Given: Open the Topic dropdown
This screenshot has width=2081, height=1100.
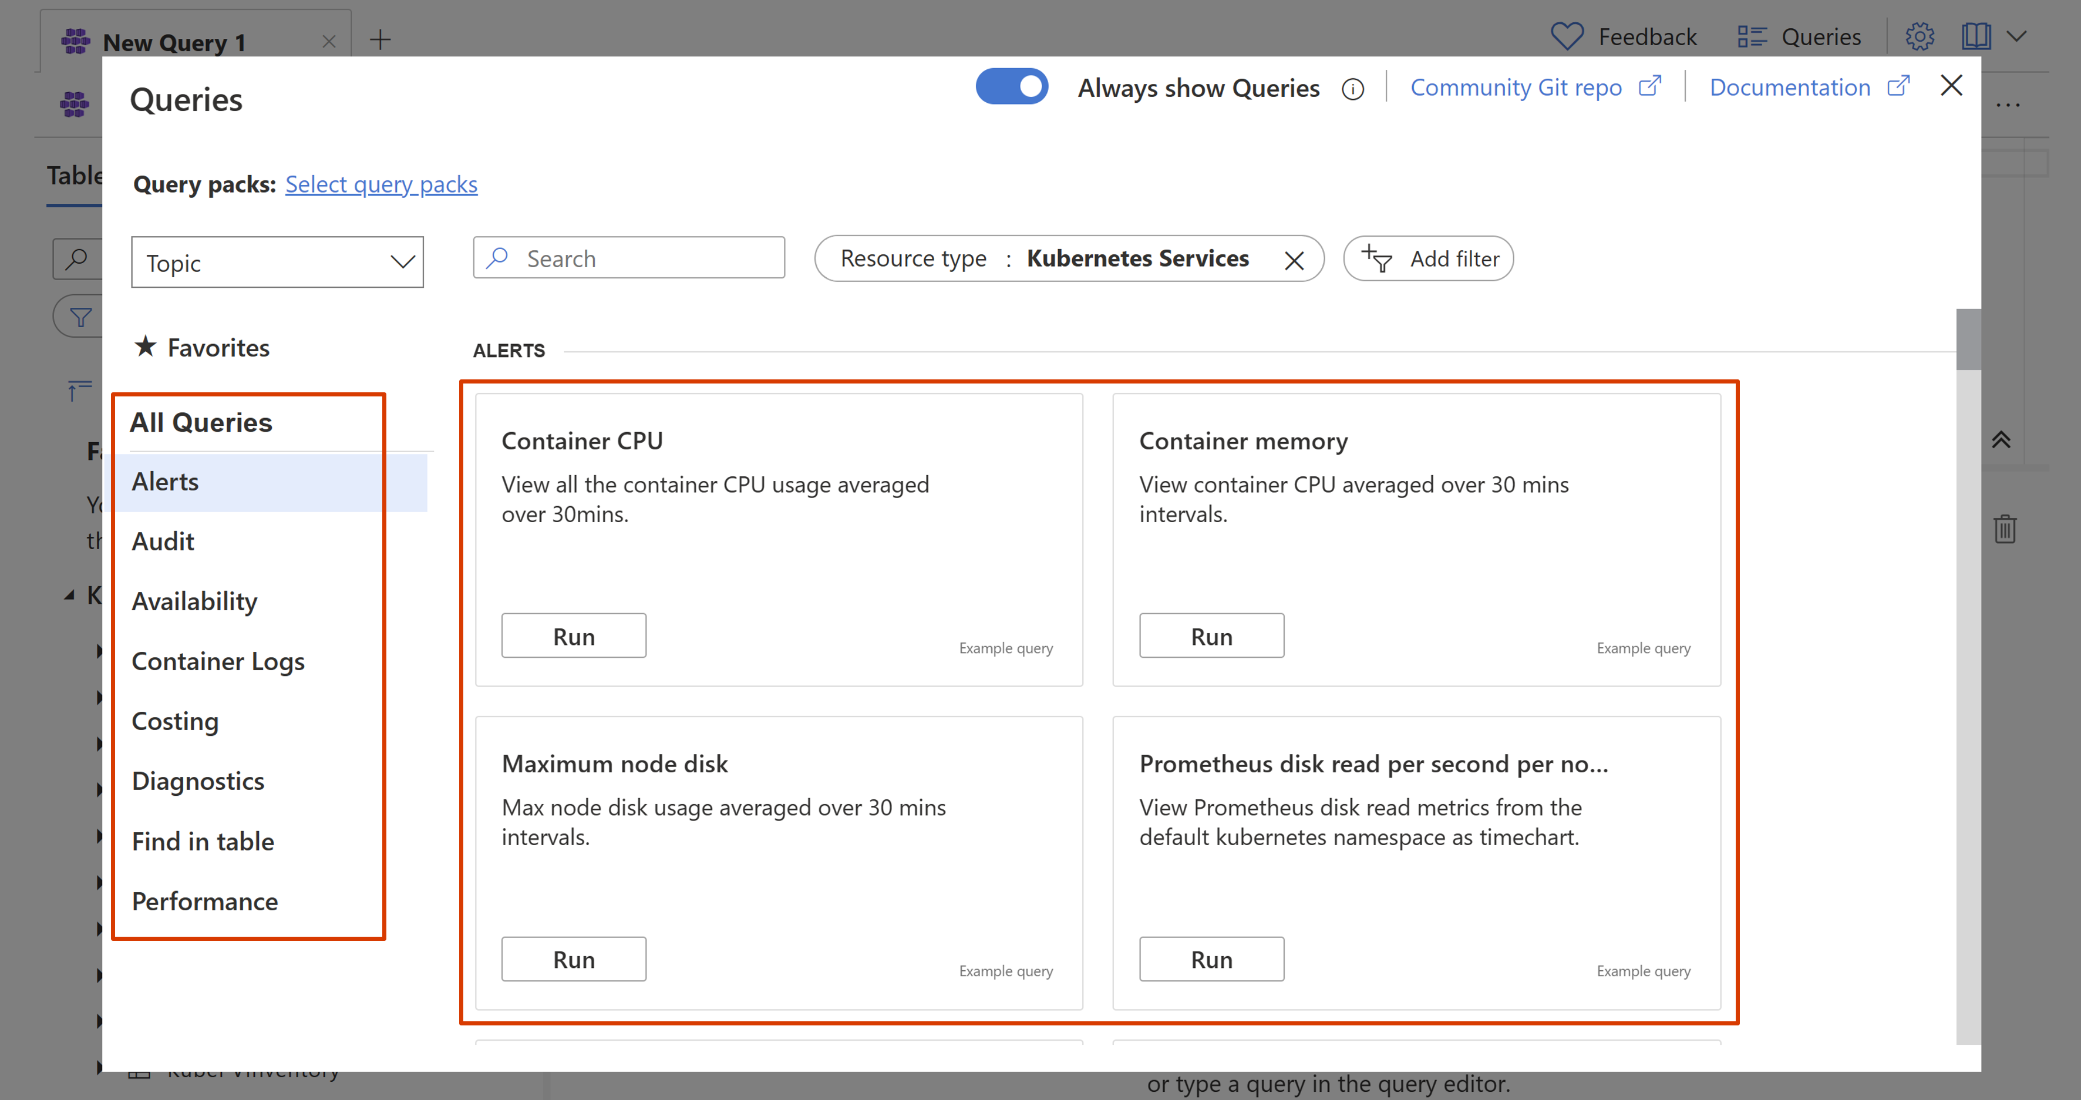Looking at the screenshot, I should [277, 263].
